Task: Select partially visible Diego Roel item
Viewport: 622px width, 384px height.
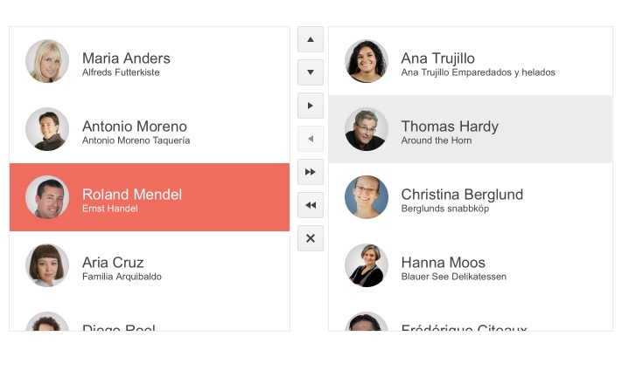Action: (x=149, y=324)
